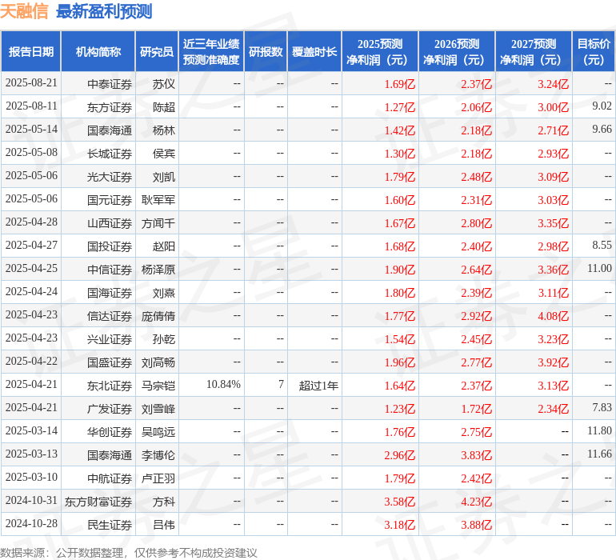The width and height of the screenshot is (616, 560).
Task: Click target price 11.00
Action: [599, 269]
